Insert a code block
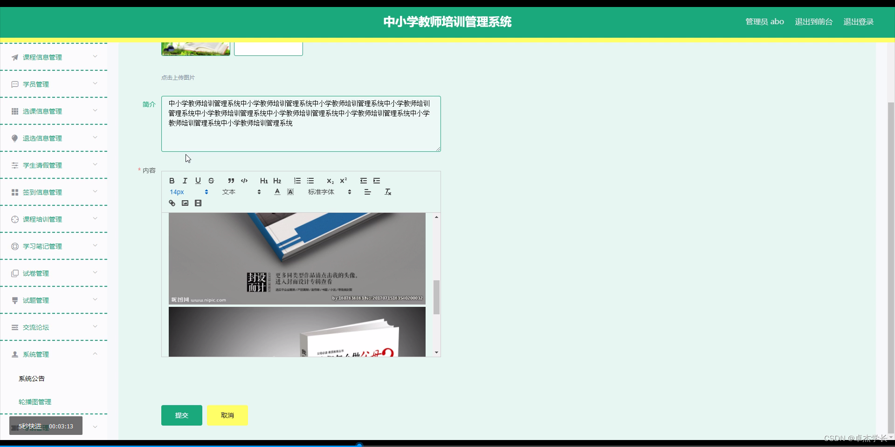This screenshot has width=895, height=447. (244, 181)
